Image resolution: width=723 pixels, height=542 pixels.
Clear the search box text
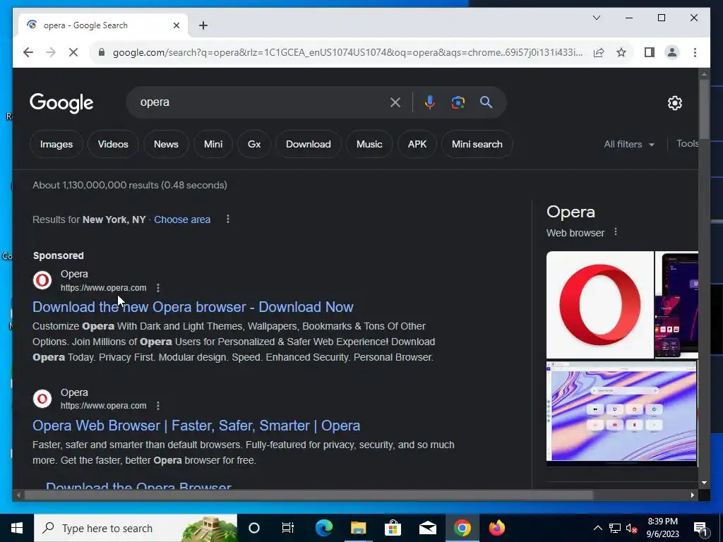click(395, 102)
